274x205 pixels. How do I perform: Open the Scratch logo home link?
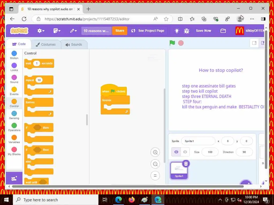19,31
